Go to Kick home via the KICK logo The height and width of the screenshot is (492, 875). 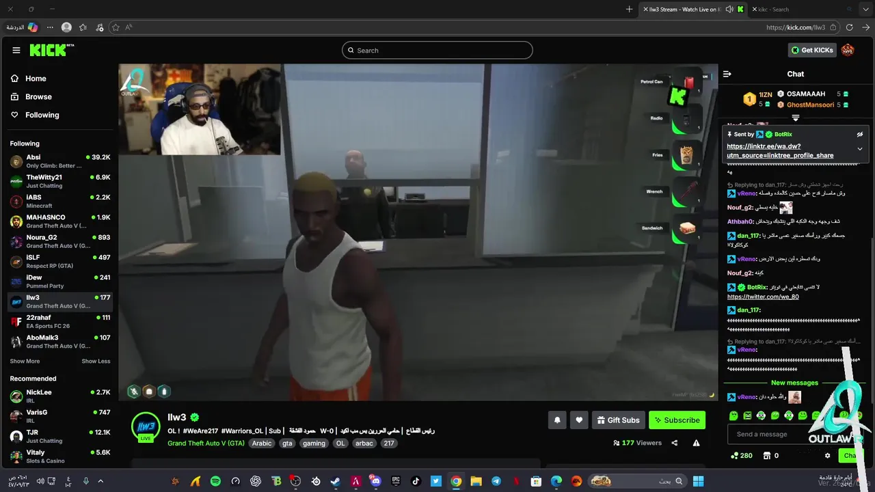51,50
